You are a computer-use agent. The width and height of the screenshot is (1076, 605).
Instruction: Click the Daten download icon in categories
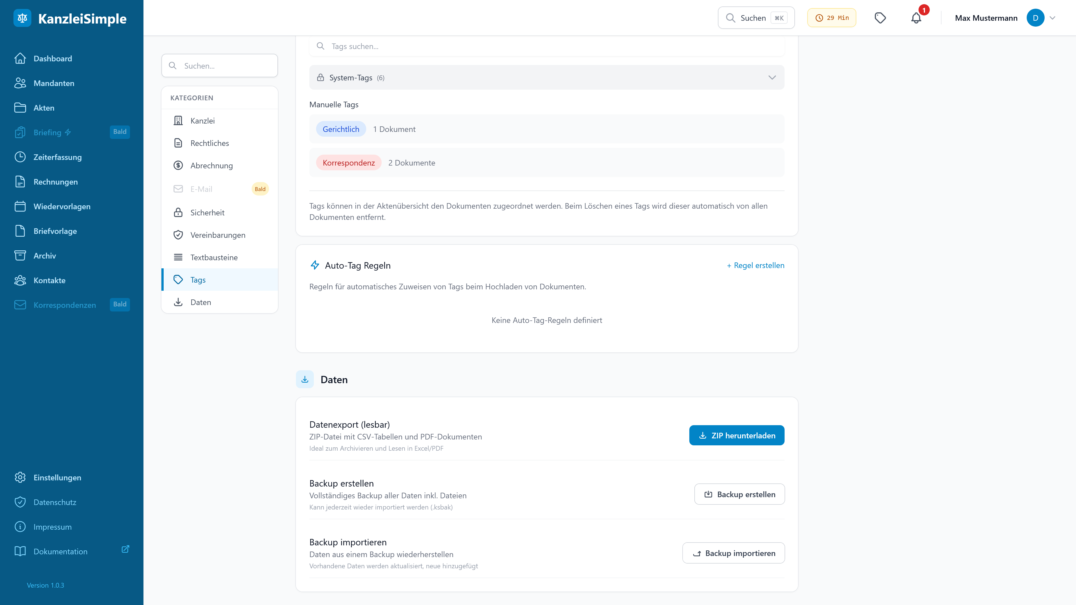click(x=178, y=302)
